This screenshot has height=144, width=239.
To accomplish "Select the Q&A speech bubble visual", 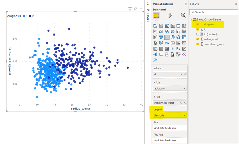I will [x=161, y=55].
